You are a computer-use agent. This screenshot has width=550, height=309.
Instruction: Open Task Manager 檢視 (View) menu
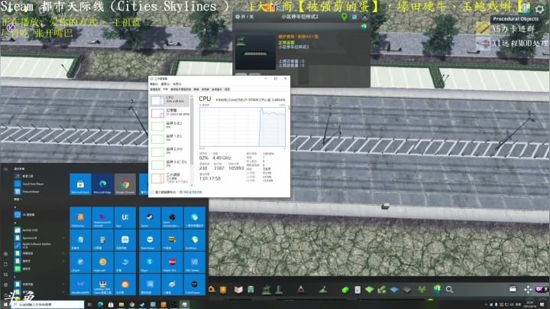point(177,84)
